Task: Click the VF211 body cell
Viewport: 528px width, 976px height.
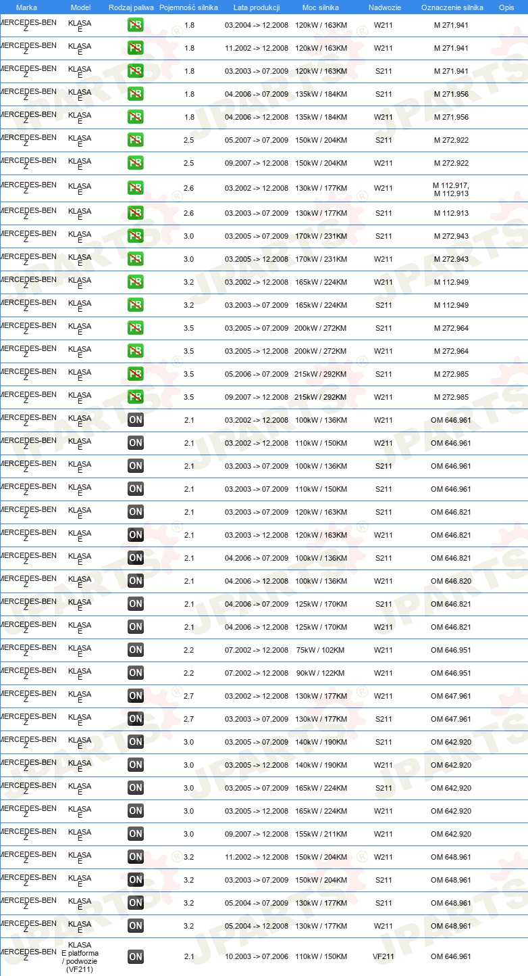Action: (384, 957)
